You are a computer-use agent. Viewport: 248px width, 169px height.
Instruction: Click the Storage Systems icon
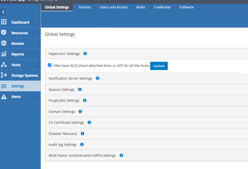point(4,75)
